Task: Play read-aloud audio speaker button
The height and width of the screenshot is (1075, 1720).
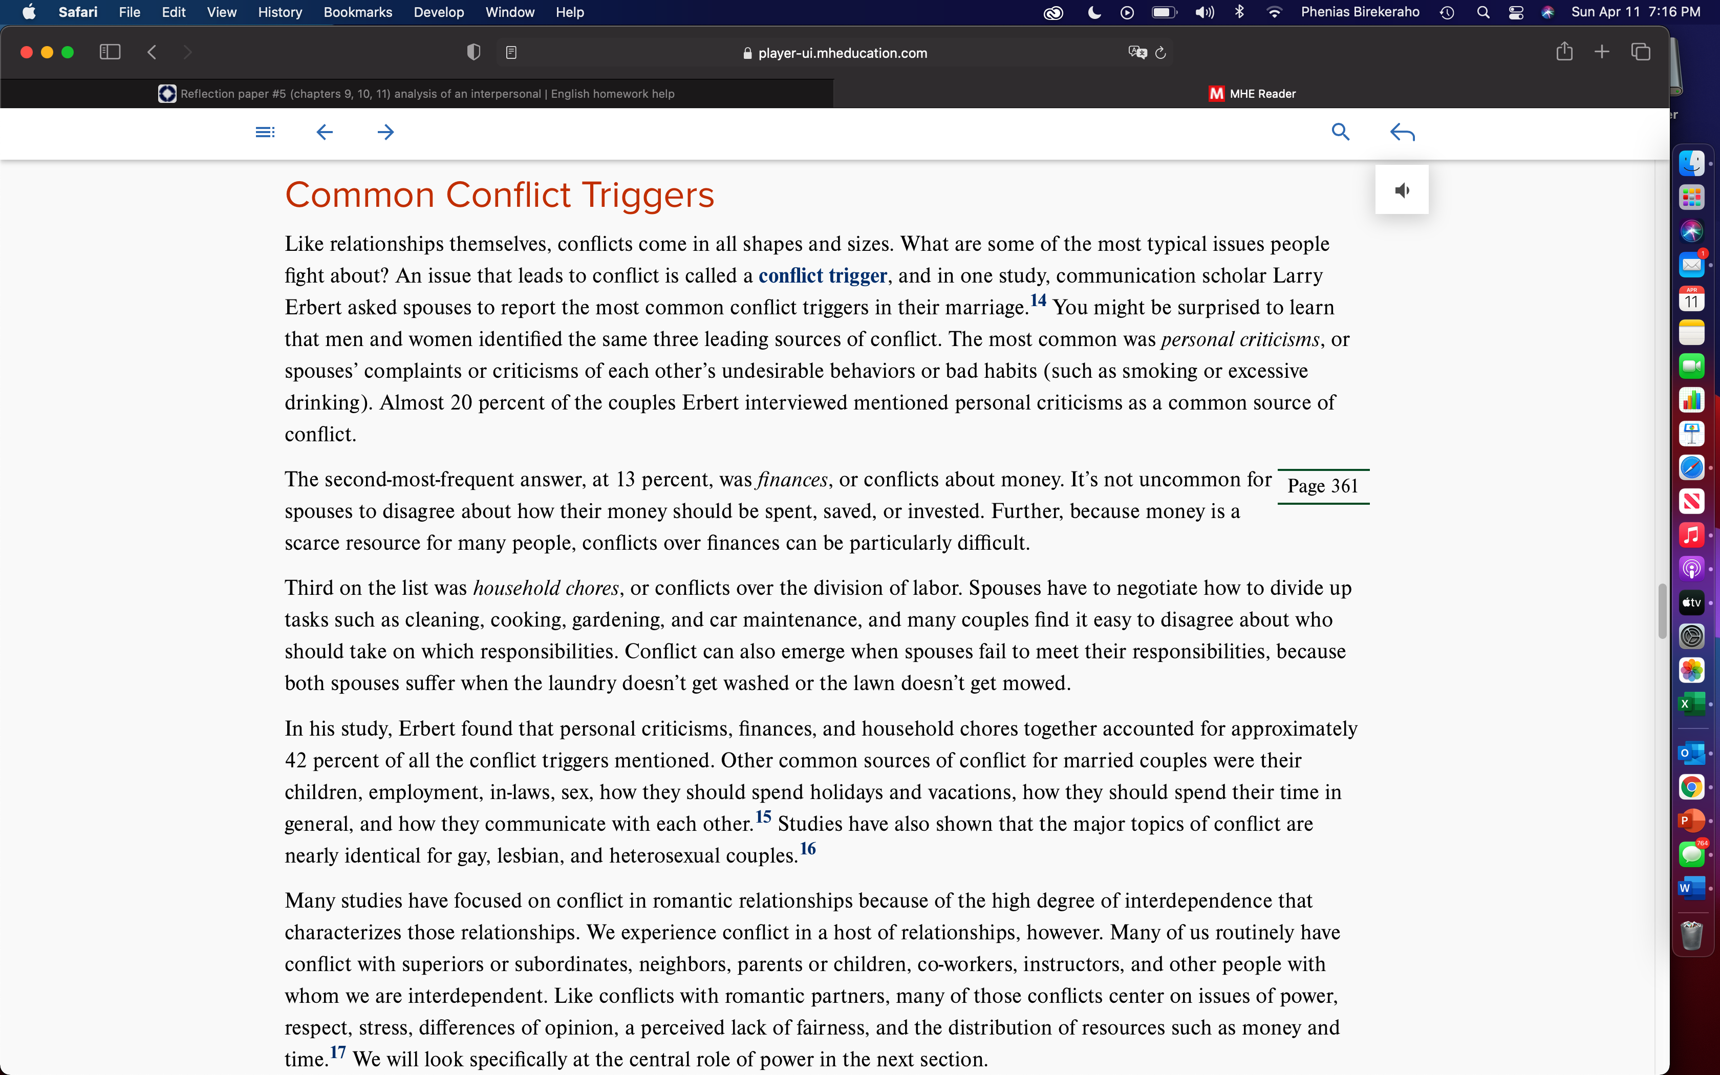Action: pos(1402,190)
